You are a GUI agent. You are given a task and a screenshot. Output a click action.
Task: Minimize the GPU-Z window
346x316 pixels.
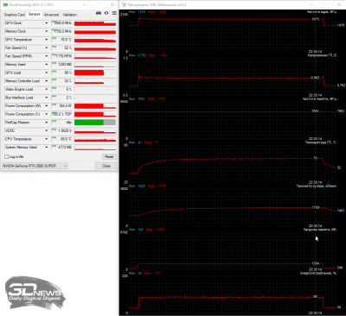[85, 5]
